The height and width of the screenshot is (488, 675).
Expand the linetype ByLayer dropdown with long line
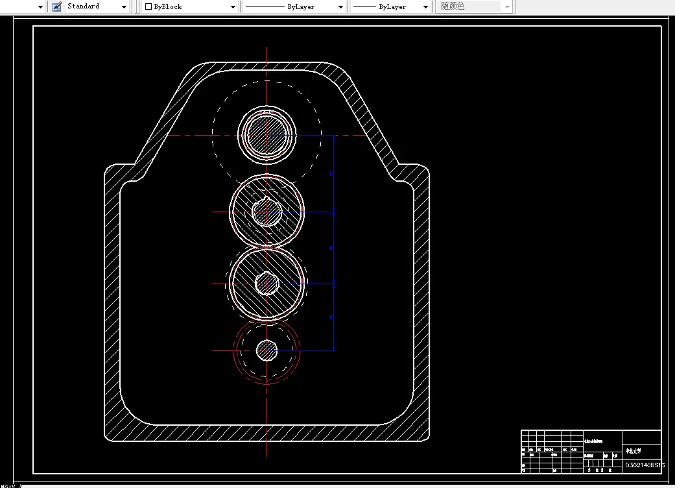294,7
